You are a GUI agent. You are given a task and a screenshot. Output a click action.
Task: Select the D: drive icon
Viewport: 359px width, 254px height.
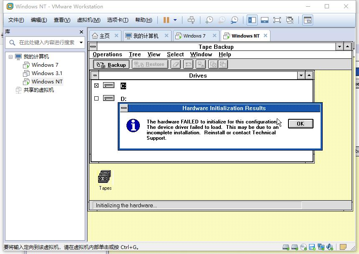pyautogui.click(x=109, y=98)
